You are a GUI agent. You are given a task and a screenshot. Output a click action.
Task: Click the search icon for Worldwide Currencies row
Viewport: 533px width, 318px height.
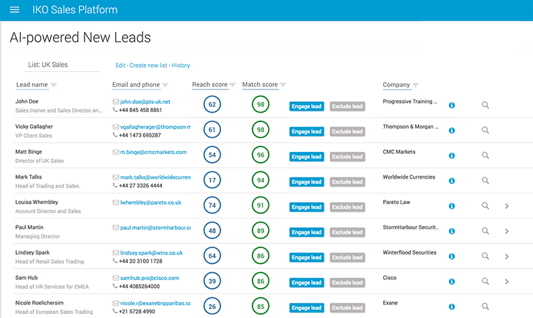485,181
